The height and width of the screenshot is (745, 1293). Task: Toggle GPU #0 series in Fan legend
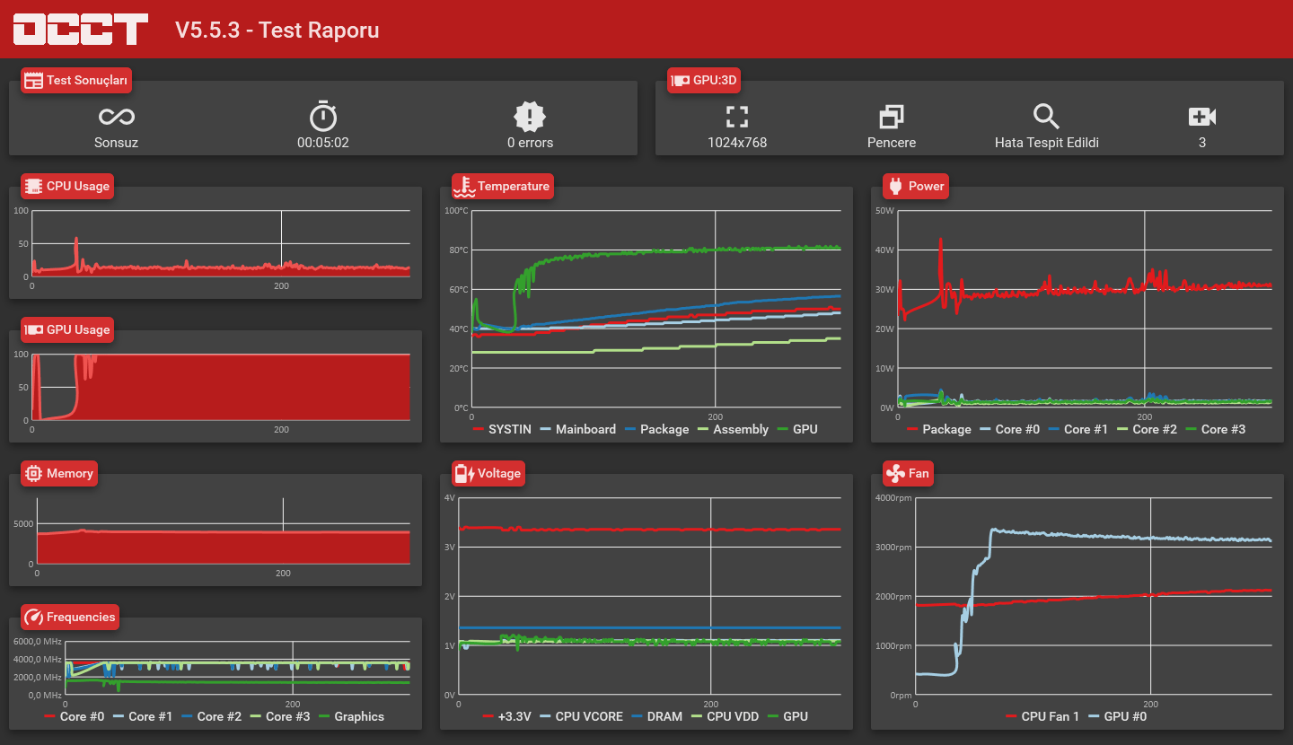coord(1117,716)
